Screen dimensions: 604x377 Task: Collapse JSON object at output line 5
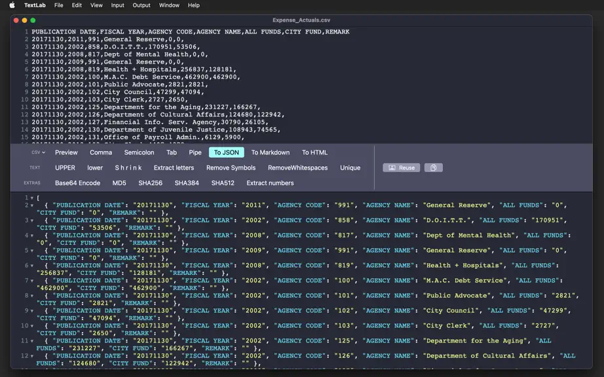(32, 251)
